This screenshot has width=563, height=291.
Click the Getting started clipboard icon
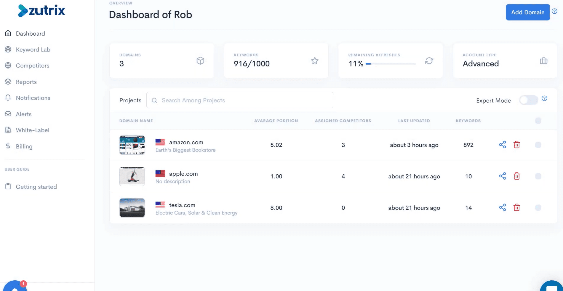[8, 186]
